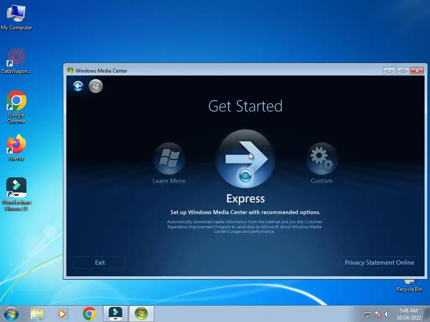Go back using the blue arrow button

pyautogui.click(x=78, y=86)
